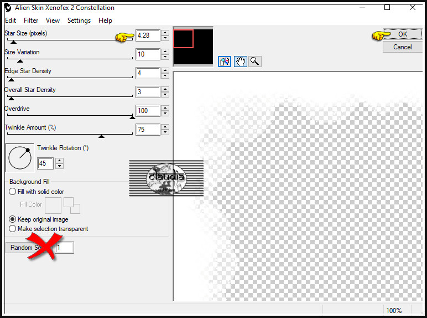Click the navigator preview thumbnail

tap(193, 47)
